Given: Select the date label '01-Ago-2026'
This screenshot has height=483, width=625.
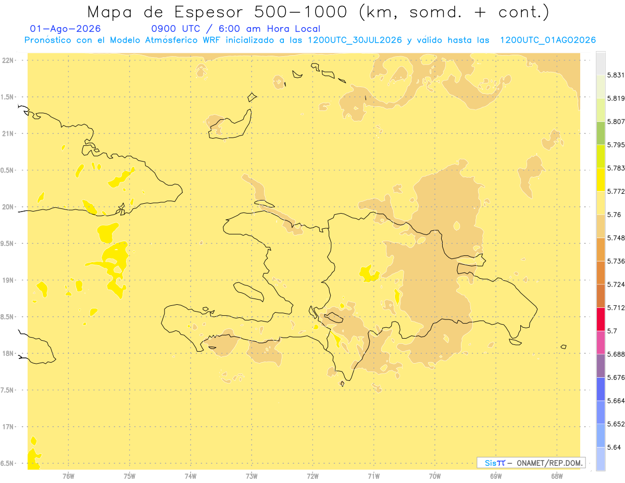Looking at the screenshot, I should [66, 29].
